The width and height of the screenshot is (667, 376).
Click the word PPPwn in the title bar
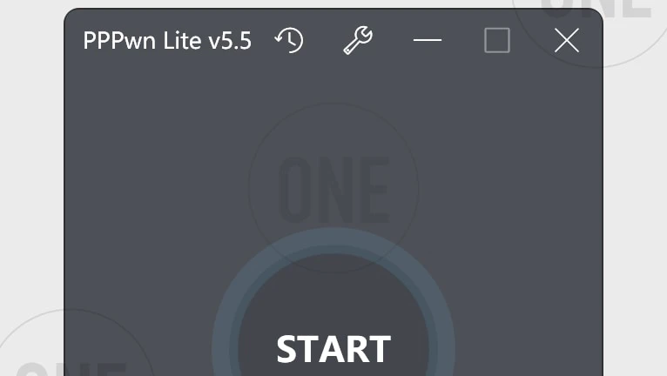click(119, 41)
